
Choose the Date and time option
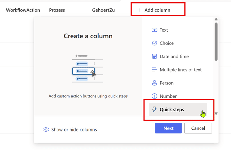coord(174,57)
